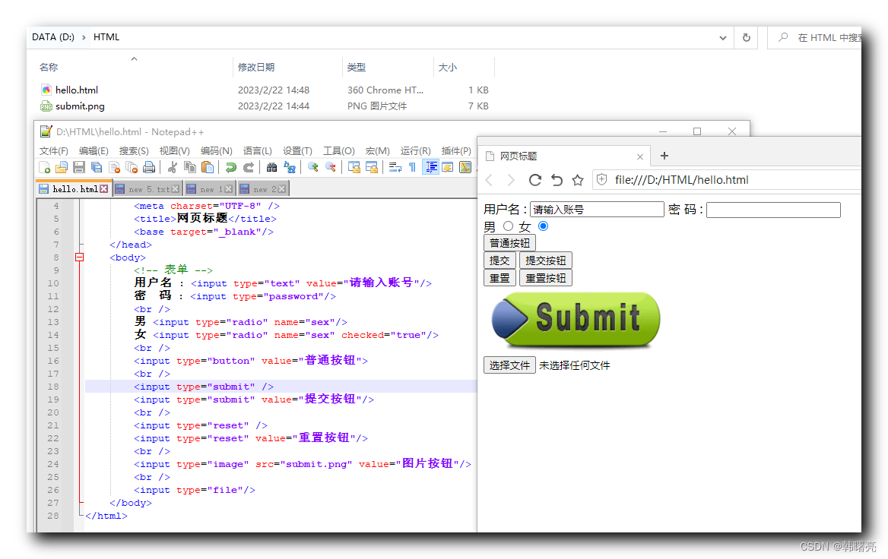Click the Copy toolbar icon
Screen dimensions: 888x559
[x=190, y=167]
